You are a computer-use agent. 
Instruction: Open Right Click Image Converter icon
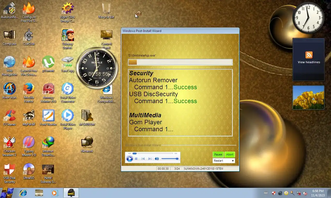coord(67,12)
